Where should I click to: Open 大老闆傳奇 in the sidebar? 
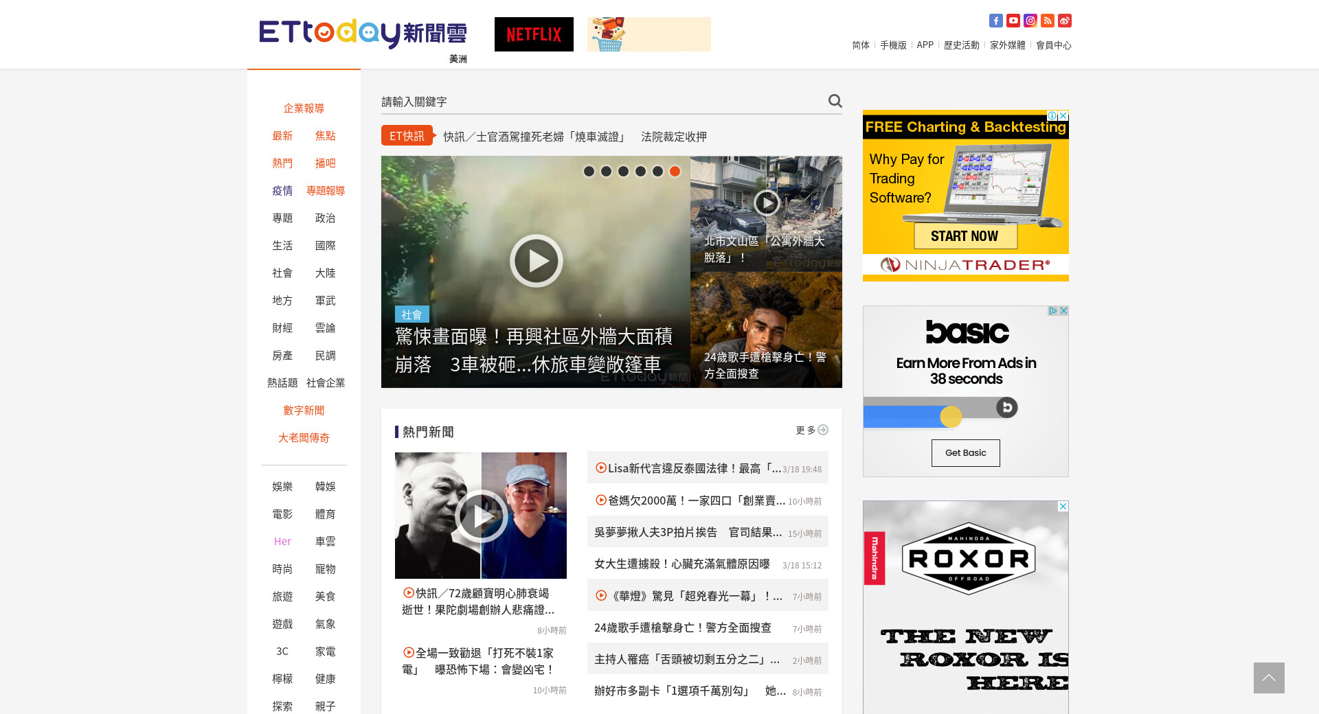[x=304, y=438]
